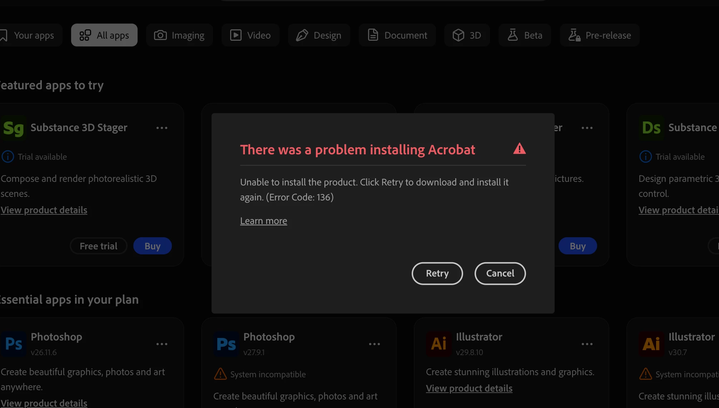719x408 pixels.
Task: Click the Photoshop version v27.9.1 text
Action: (x=254, y=352)
